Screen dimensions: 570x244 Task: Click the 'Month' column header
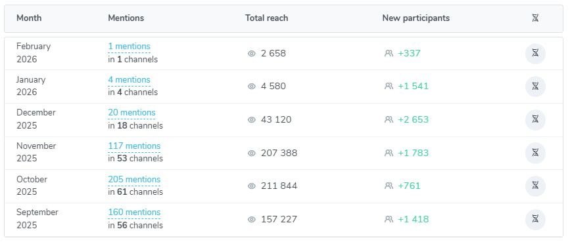click(x=29, y=18)
